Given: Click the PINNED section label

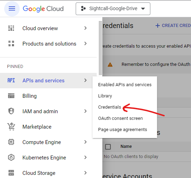Looking at the screenshot, I should [x=15, y=67].
